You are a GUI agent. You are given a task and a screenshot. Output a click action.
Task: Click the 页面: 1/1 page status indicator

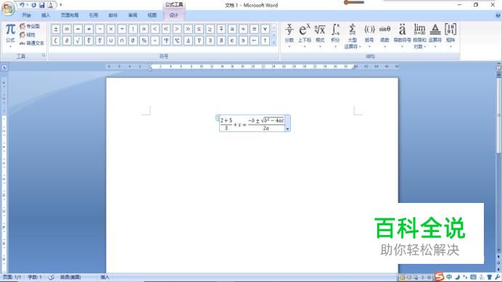coord(12,277)
